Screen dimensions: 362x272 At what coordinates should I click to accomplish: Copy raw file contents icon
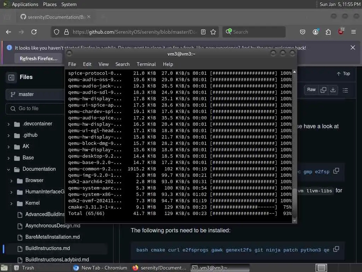click(x=323, y=90)
